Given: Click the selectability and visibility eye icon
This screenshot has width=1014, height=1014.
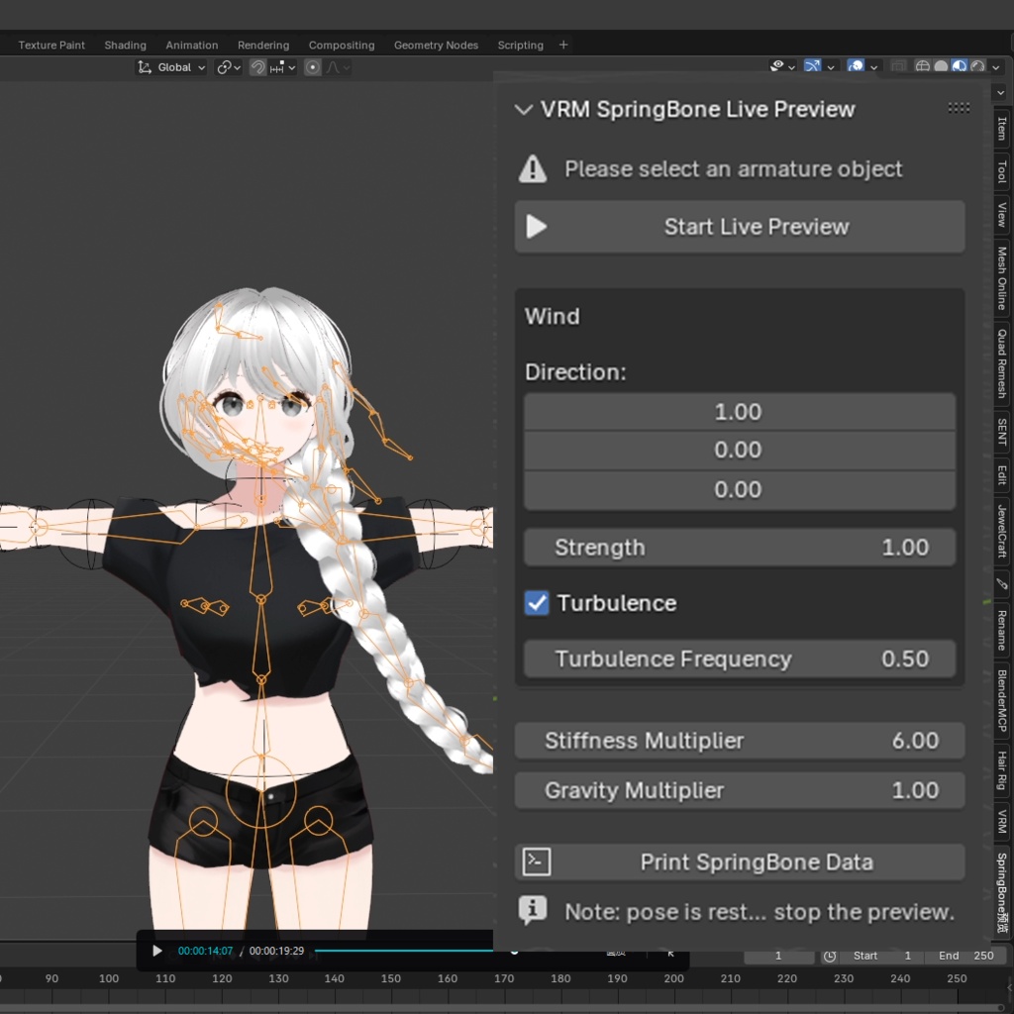Looking at the screenshot, I should (x=777, y=66).
